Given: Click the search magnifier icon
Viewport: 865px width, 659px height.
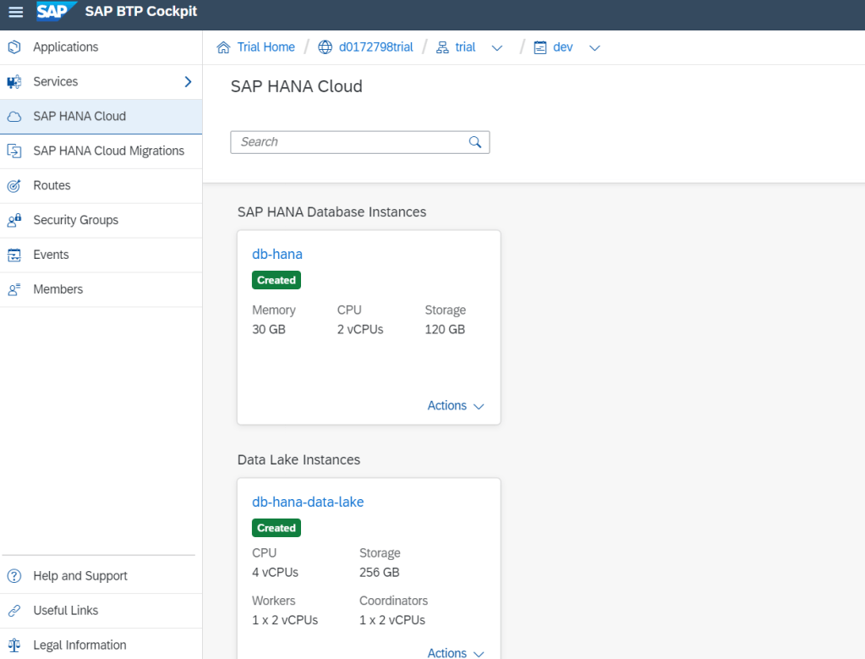Looking at the screenshot, I should 475,142.
